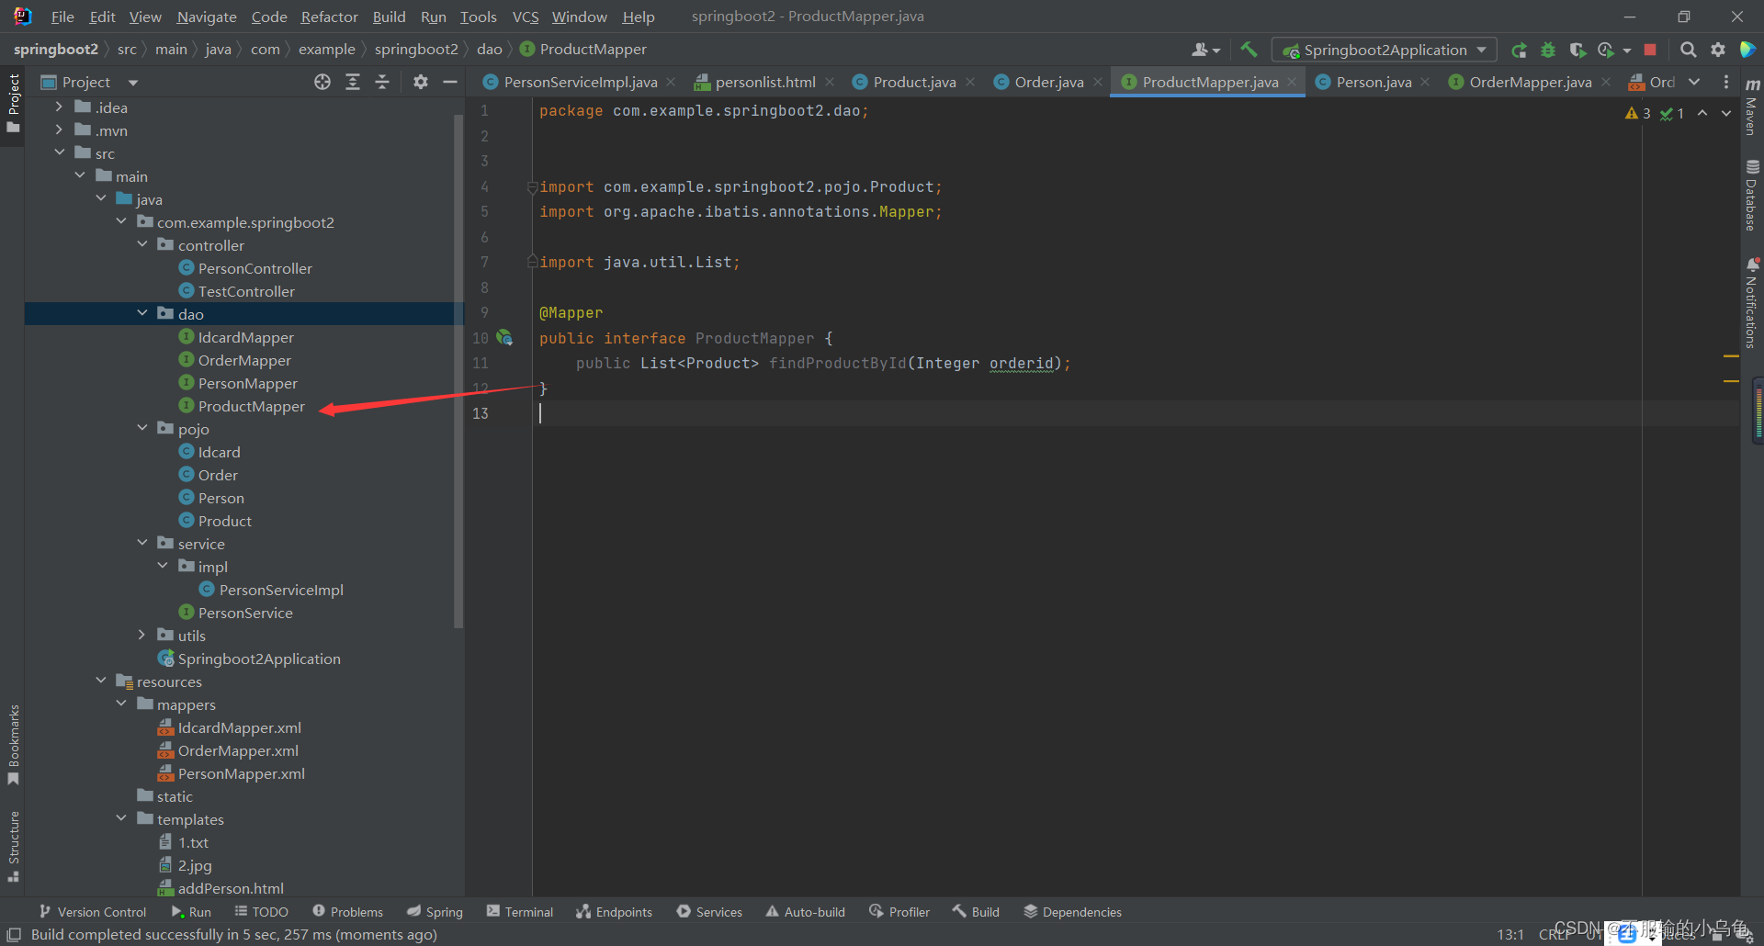Open Search Everywhere magnifier icon
This screenshot has width=1764, height=946.
click(x=1689, y=50)
